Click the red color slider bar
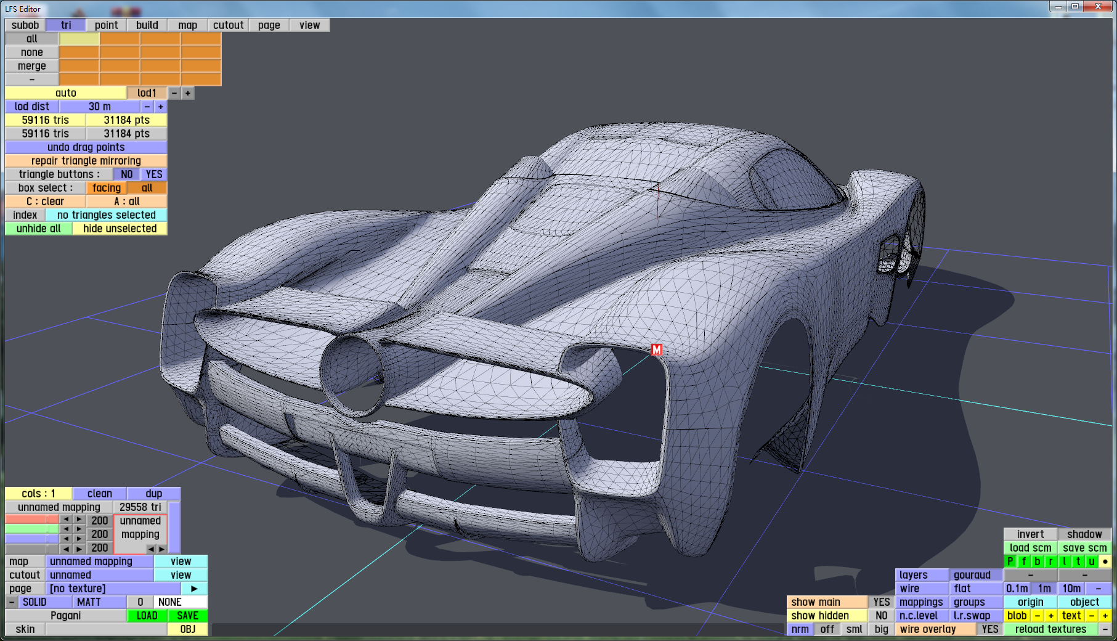 pos(31,520)
